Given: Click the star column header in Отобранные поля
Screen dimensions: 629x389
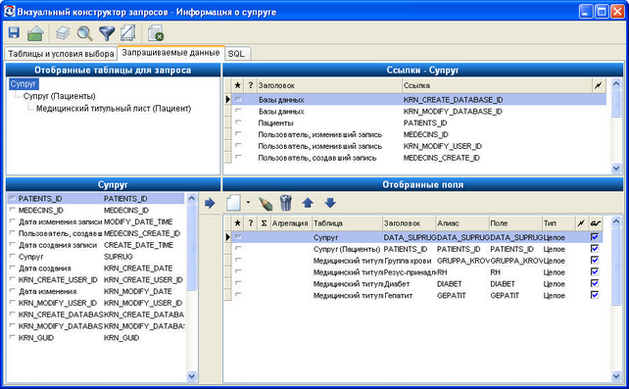Looking at the screenshot, I should [238, 223].
